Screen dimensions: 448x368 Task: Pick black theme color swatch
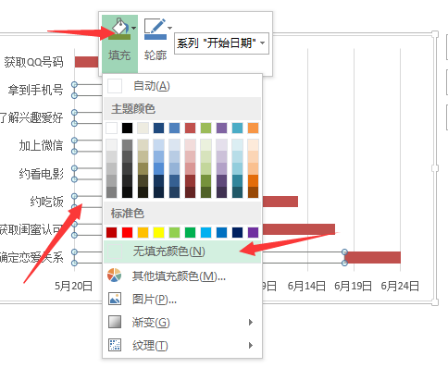click(127, 128)
